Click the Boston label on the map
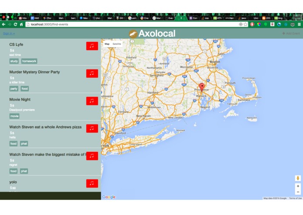 coord(215,62)
